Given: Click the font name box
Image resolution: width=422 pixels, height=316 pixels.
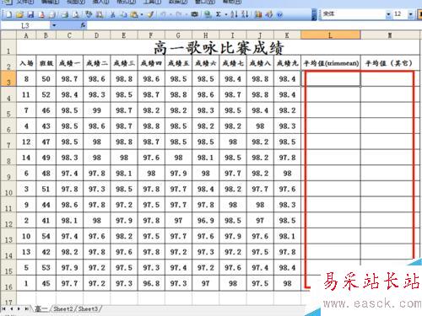Looking at the screenshot, I should pyautogui.click(x=353, y=13).
